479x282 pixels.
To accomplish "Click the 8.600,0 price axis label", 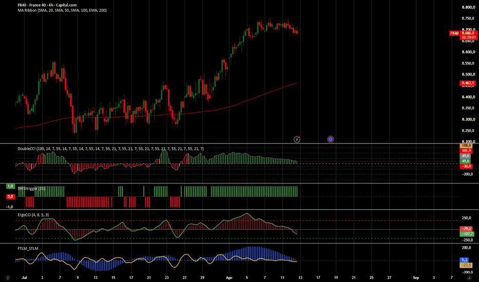I will 468,52.
